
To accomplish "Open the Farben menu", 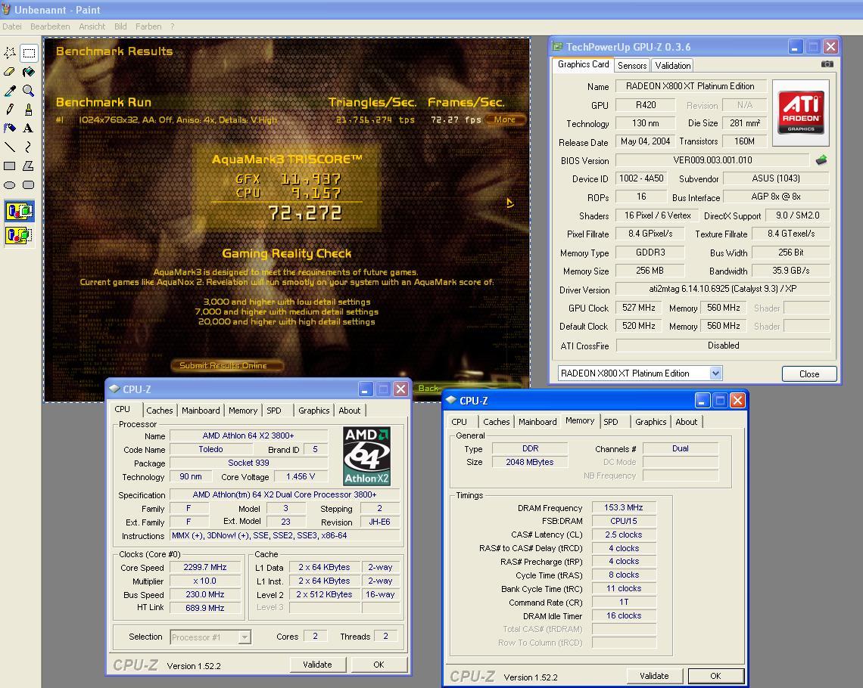I will tap(148, 26).
